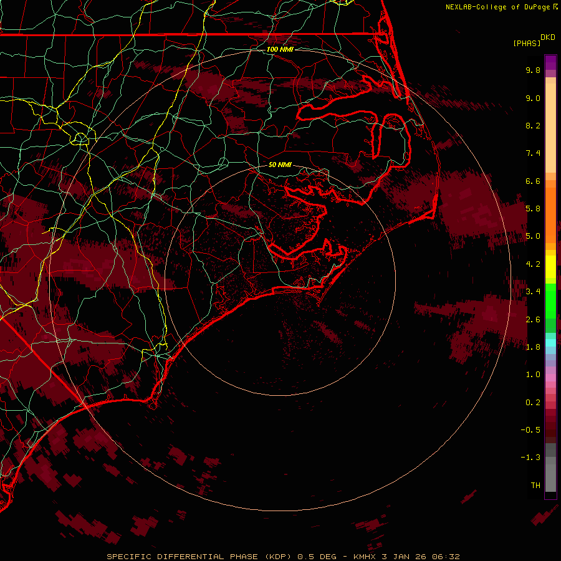Click the DKD legend heading

coord(548,37)
